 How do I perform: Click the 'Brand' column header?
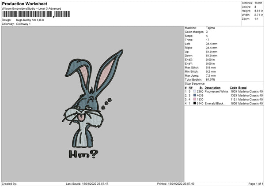pos(242,88)
